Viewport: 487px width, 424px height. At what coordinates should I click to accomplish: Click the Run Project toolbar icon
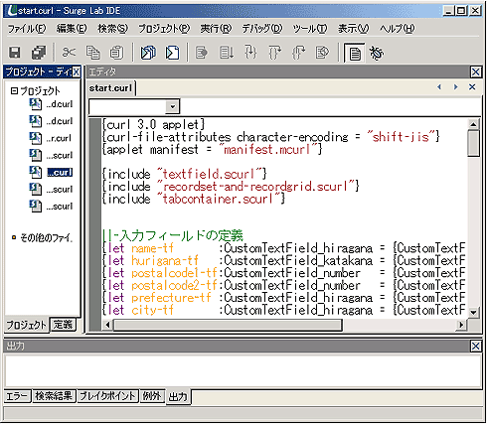148,53
